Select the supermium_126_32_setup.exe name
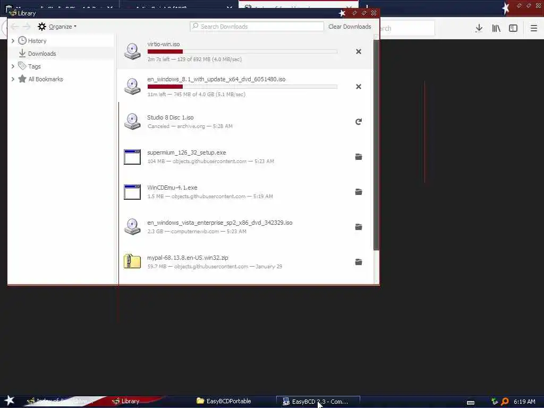The width and height of the screenshot is (544, 408). (186, 152)
